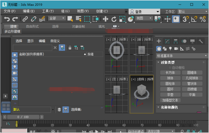The height and width of the screenshot is (133, 209).
Task: Click the 茶壶 object button
Action: [x=170, y=95]
